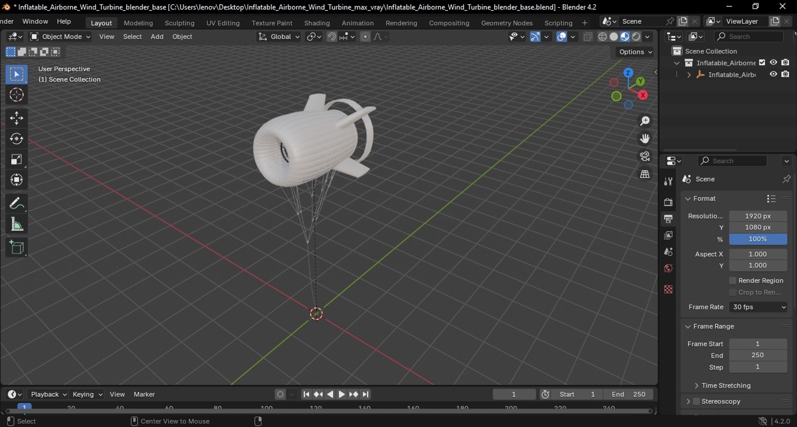The image size is (797, 427).
Task: Play the animation forward
Action: (x=342, y=394)
